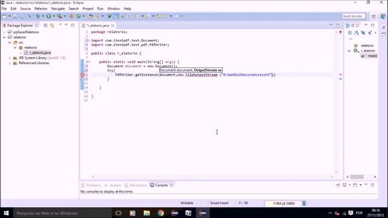Click the heap status memory bar
The height and width of the screenshot is (218, 388).
(284, 203)
